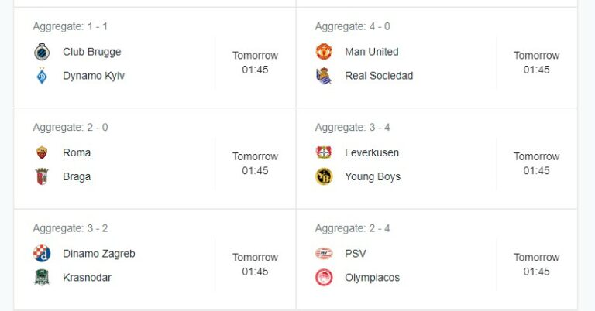
Task: Click the Olympiacos team crest
Action: [324, 277]
